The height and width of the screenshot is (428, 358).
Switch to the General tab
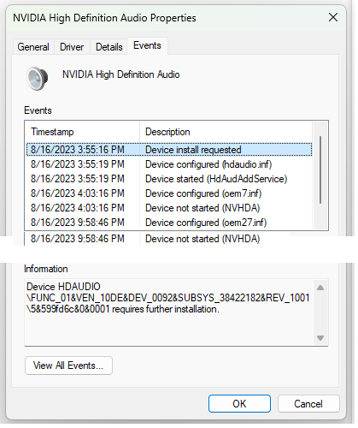33,47
